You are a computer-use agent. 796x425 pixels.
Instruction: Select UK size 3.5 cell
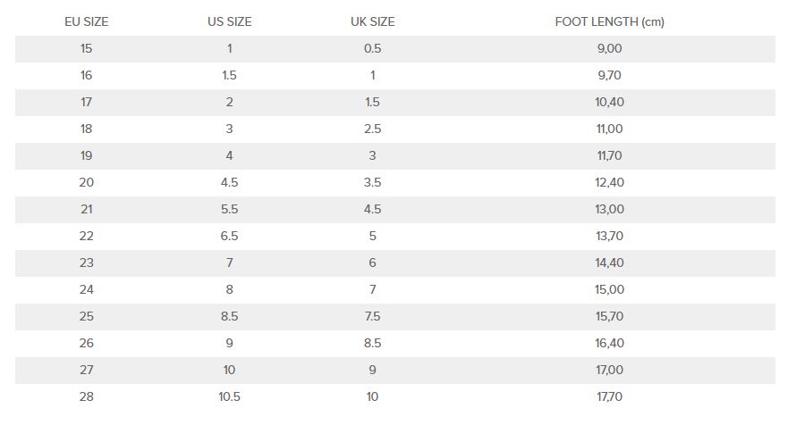(x=372, y=182)
